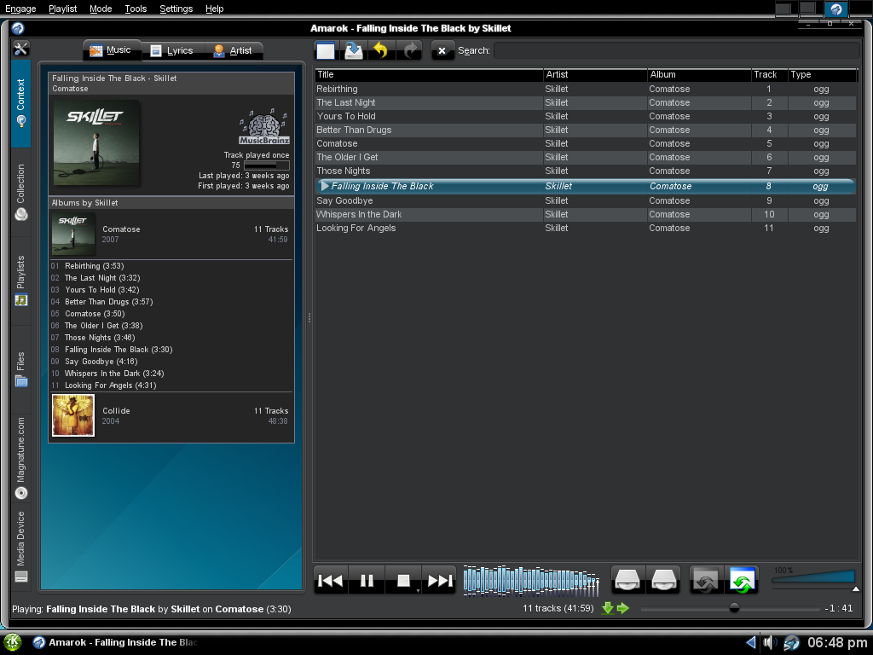
Task: Open the Playlists sidebar tab
Action: 20,280
